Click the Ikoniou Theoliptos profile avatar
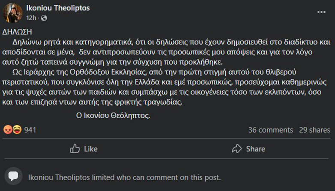Screen dimensions: 335x191 pyautogui.click(x=13, y=13)
